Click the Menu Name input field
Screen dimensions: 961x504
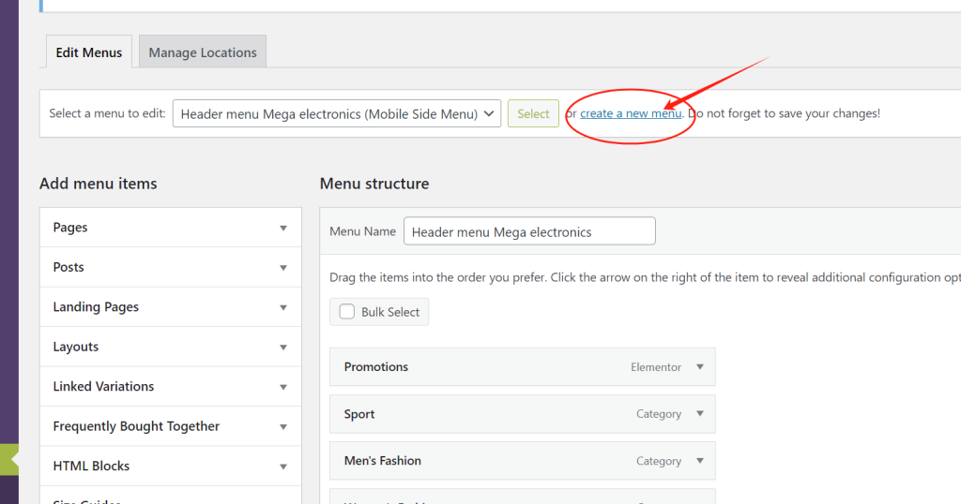point(529,231)
